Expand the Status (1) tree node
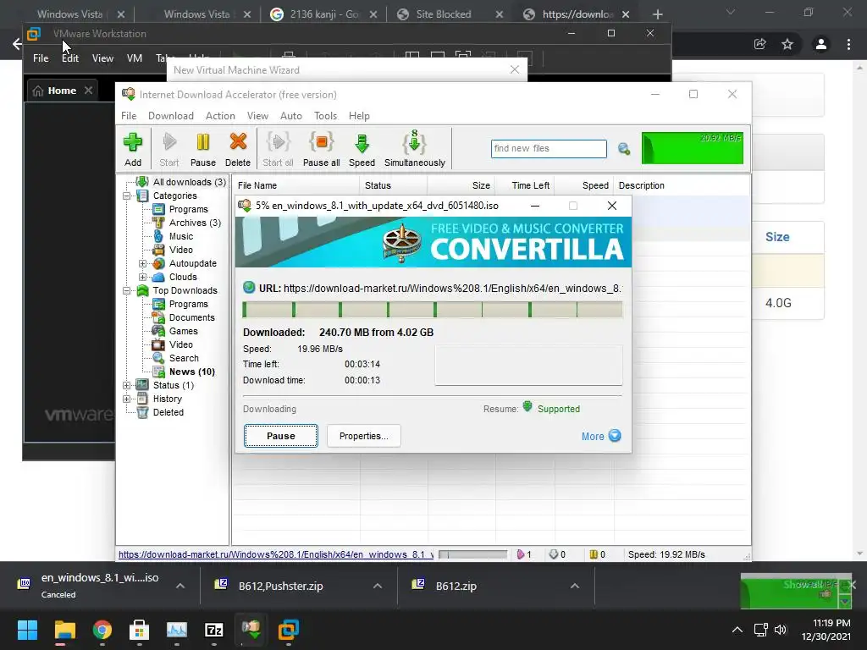867x650 pixels. 127,385
